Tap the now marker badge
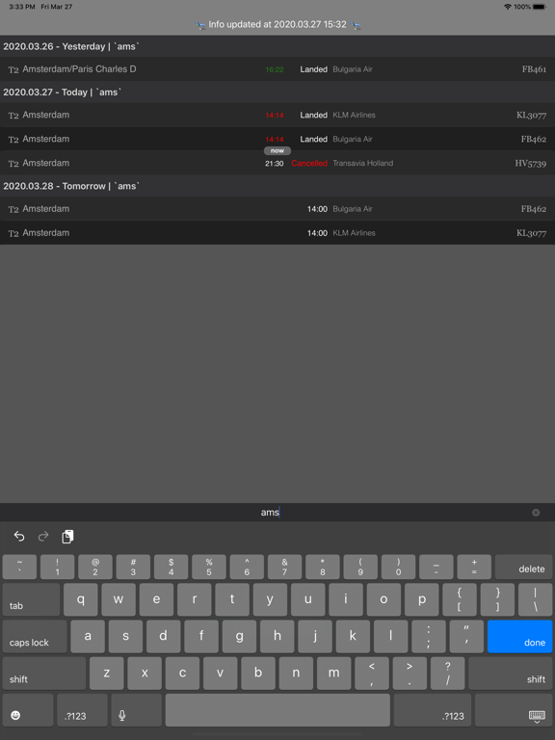 277,151
